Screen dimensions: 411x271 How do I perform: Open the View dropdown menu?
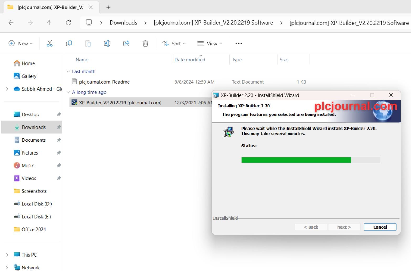[210, 44]
